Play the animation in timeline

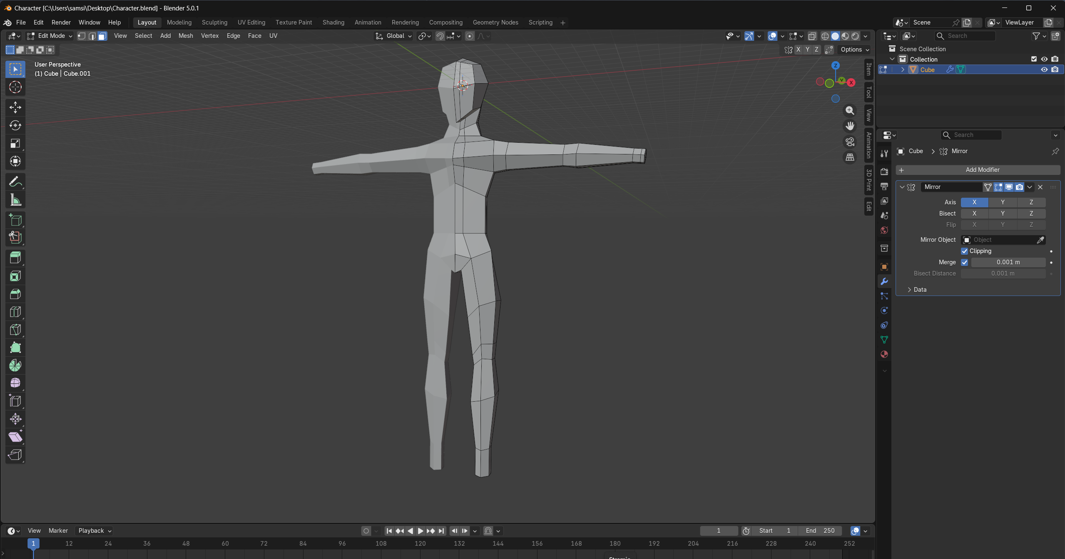(x=420, y=531)
